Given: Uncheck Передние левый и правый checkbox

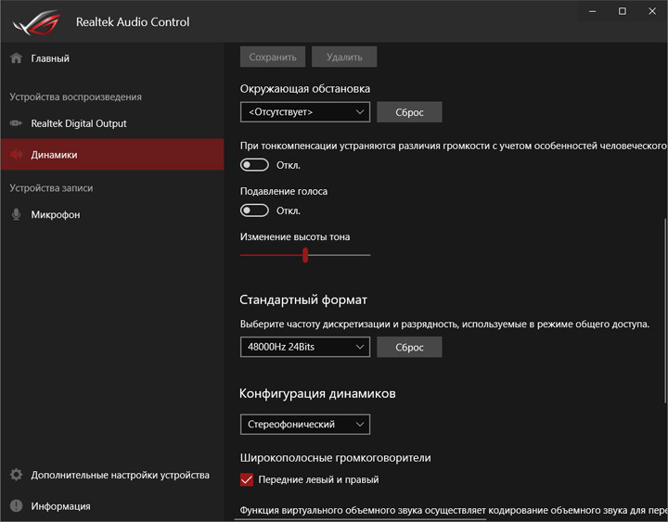Looking at the screenshot, I should [247, 480].
